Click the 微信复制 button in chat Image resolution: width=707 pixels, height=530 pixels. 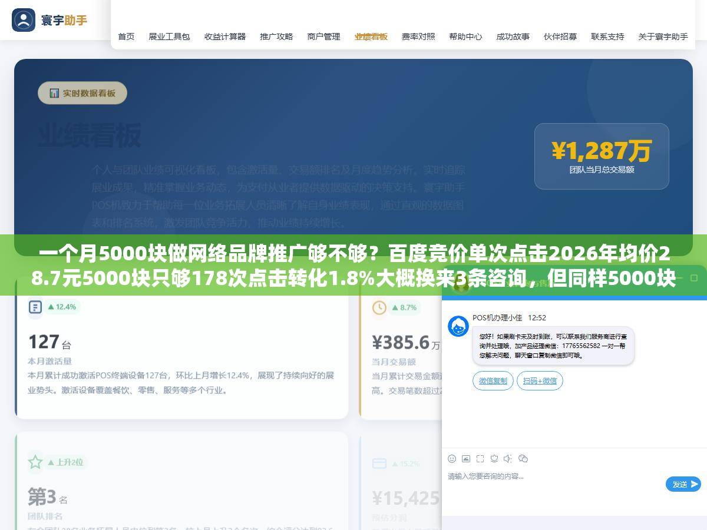click(x=493, y=381)
